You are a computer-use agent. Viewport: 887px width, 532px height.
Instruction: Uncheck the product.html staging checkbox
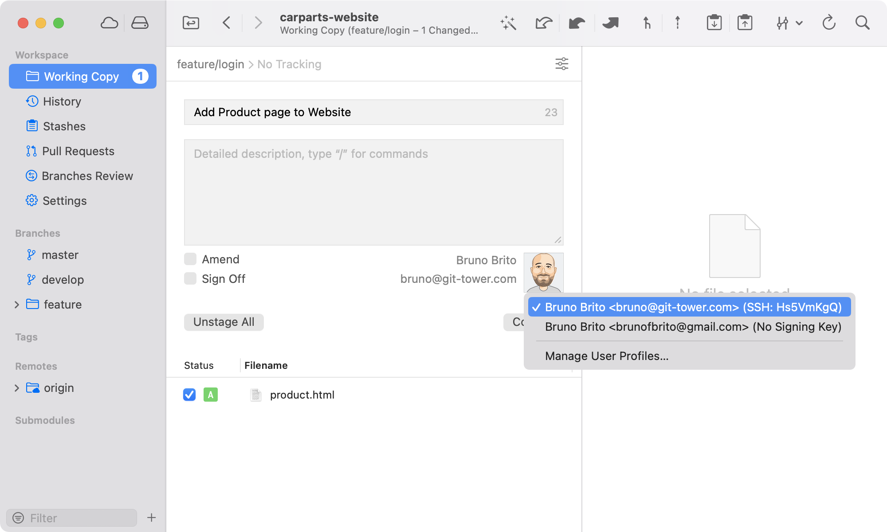189,395
